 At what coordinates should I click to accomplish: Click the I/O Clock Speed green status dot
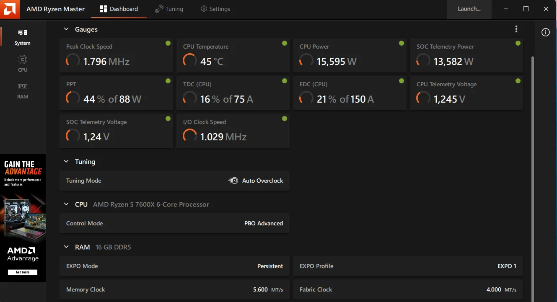pos(285,119)
